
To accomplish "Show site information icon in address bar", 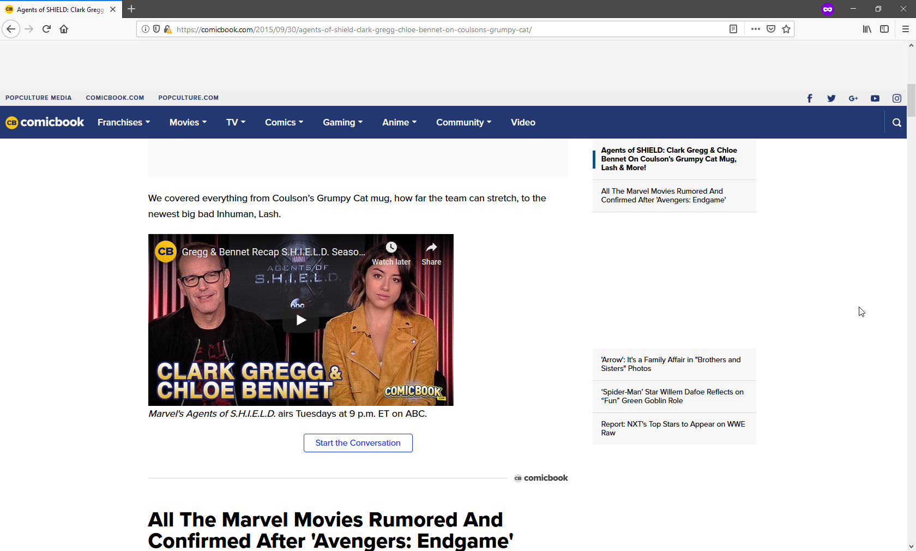I will (x=146, y=29).
